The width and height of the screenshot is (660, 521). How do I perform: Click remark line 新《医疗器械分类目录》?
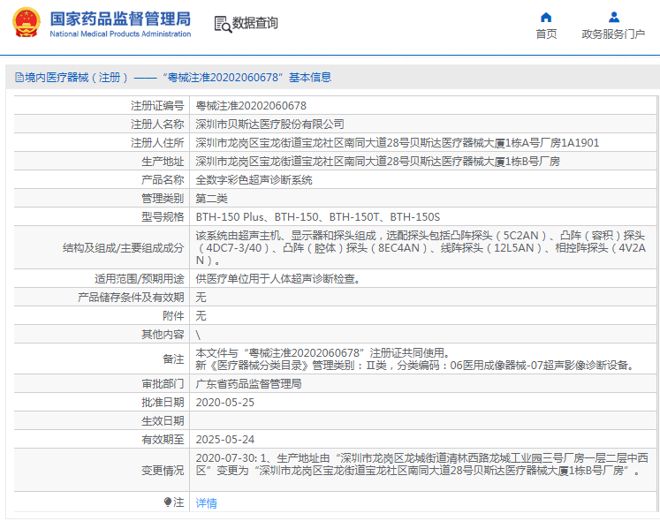click(x=415, y=366)
